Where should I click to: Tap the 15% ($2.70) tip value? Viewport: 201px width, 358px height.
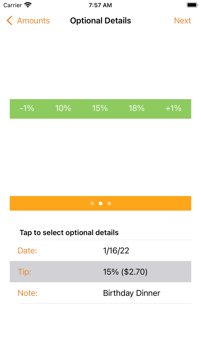point(125,272)
